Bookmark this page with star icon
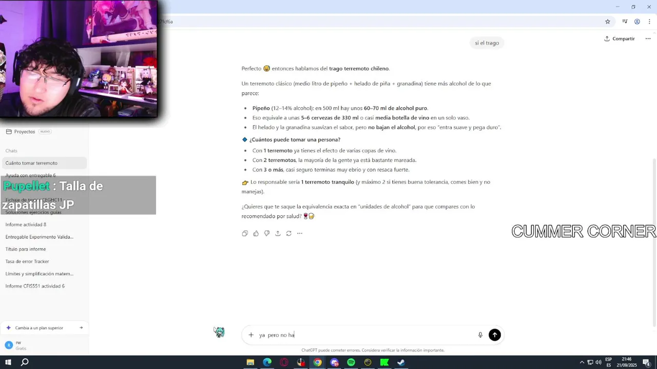Viewport: 657px width, 369px height. point(608,22)
